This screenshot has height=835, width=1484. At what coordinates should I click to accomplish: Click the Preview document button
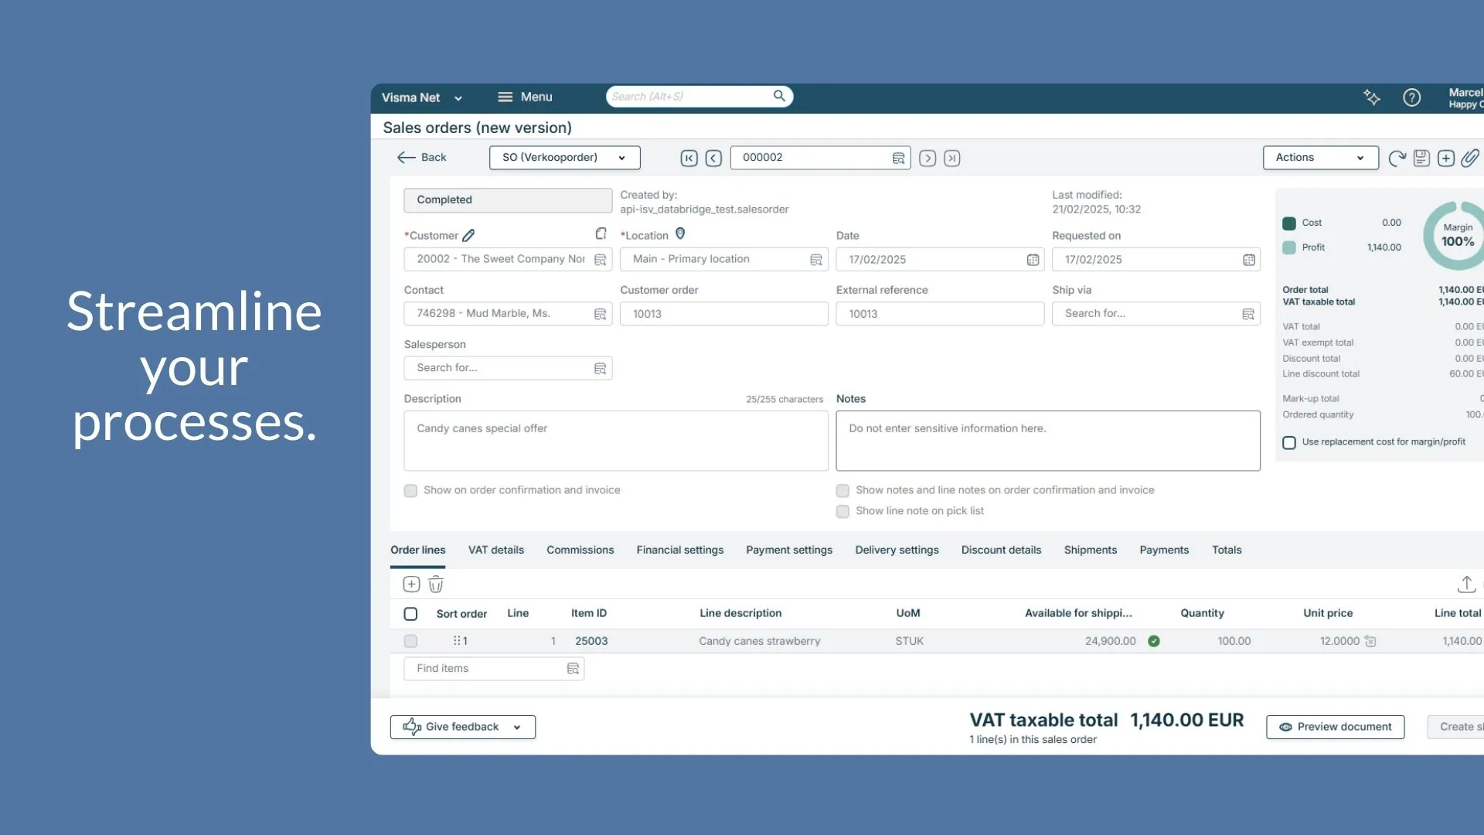1335,727
